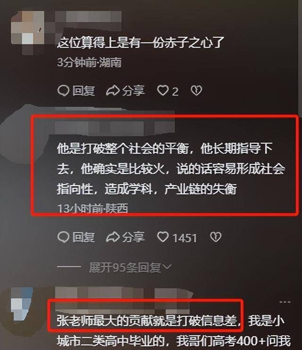Tap broken heart beside 1451 likes
This screenshot has width=302, height=350.
216,237
